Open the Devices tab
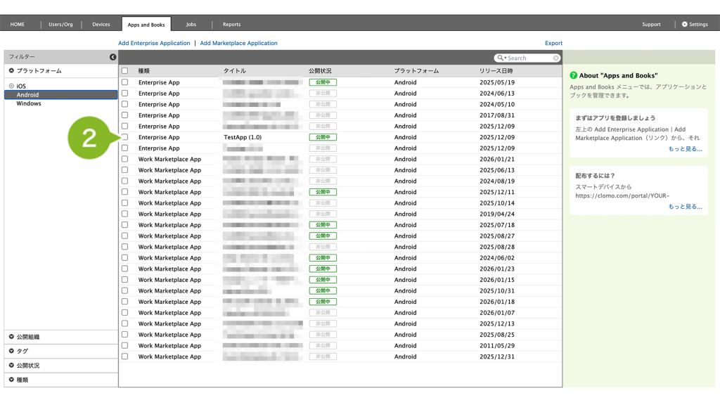This screenshot has width=720, height=405. pos(101,25)
